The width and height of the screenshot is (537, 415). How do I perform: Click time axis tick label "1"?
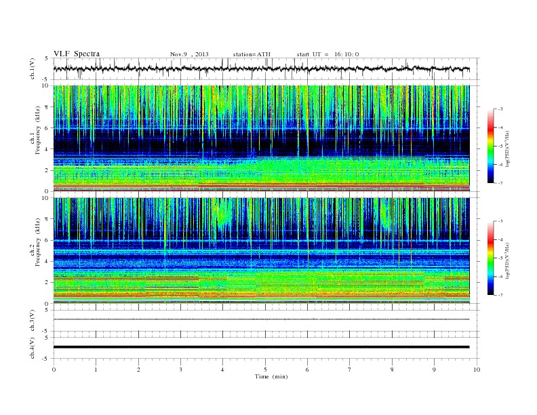point(96,370)
